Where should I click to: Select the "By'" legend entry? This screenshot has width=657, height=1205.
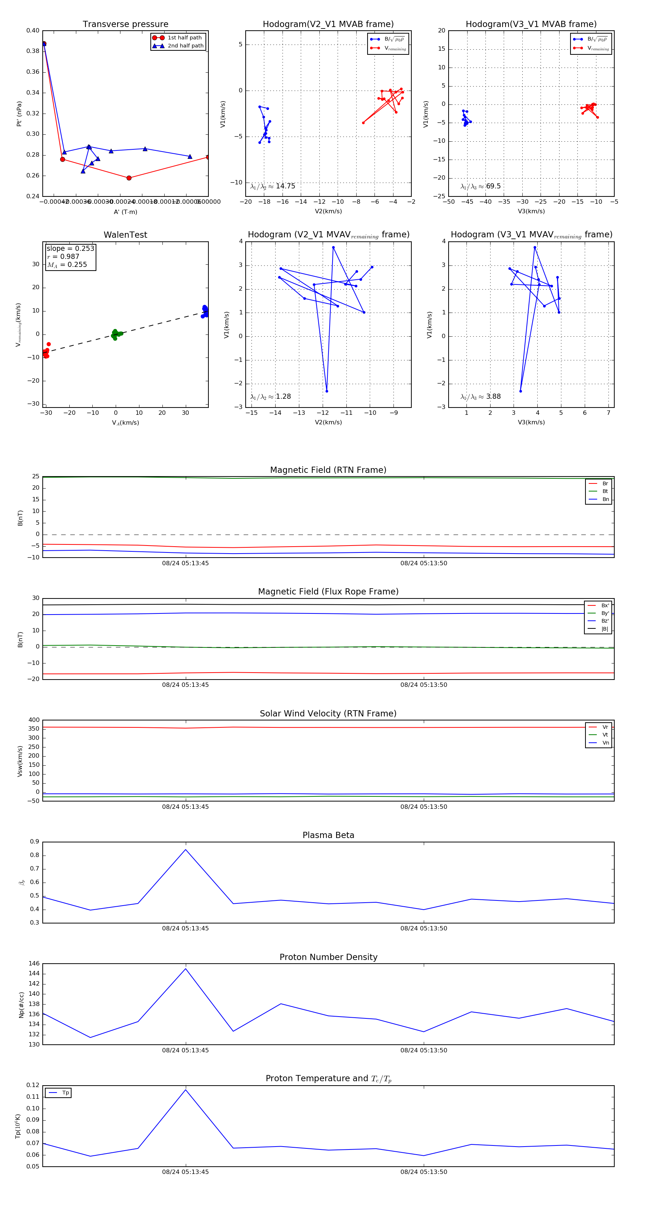pyautogui.click(x=598, y=613)
